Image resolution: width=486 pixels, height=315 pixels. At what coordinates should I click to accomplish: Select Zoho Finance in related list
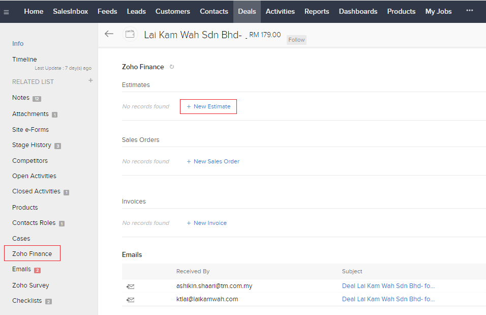pos(32,253)
